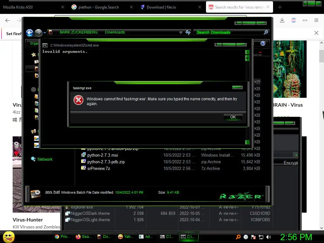Switch to the Firefox Sea... taskbar button
The height and width of the screenshot is (243, 324).
pos(84,237)
